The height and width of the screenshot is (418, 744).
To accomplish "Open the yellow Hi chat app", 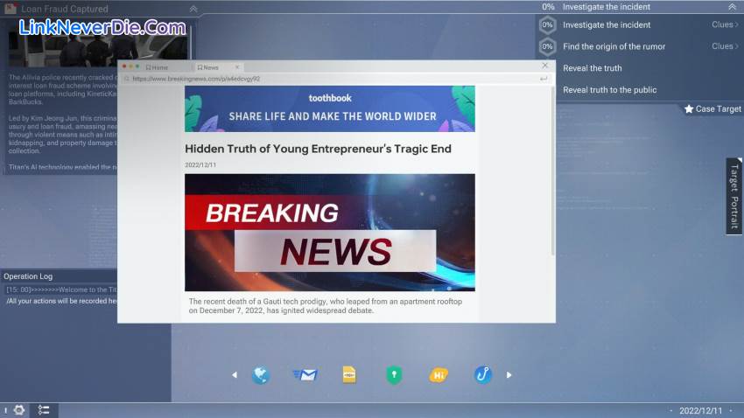I will (439, 375).
